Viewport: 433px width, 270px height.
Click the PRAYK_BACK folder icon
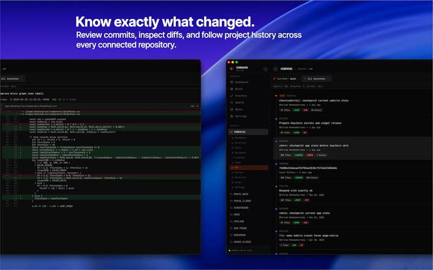click(232, 194)
